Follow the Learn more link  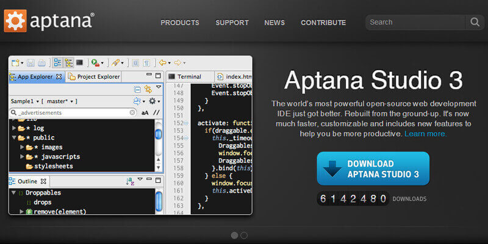[x=425, y=134]
